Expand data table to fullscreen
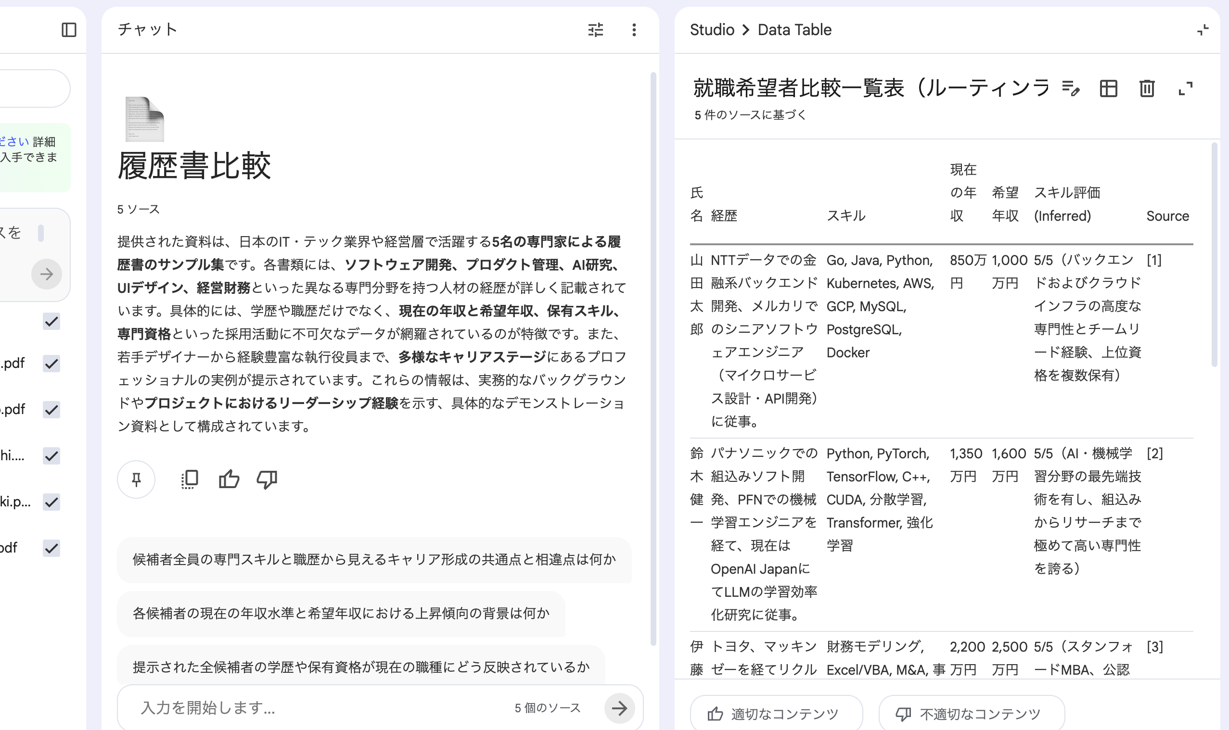Image resolution: width=1229 pixels, height=730 pixels. [x=1186, y=88]
